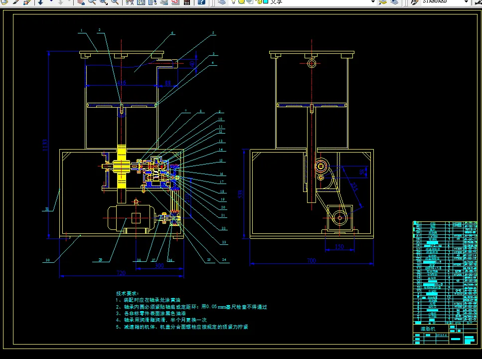Select the Zoom Window tool
482x359 pixels.
103,2
